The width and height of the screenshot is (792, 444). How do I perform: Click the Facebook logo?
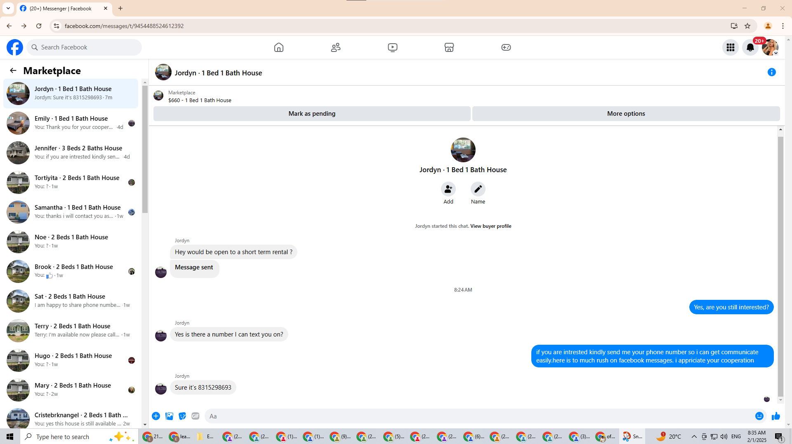pos(15,47)
